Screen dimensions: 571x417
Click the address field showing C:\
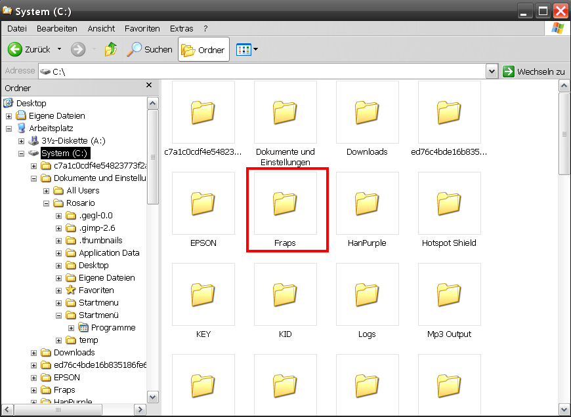click(x=262, y=71)
